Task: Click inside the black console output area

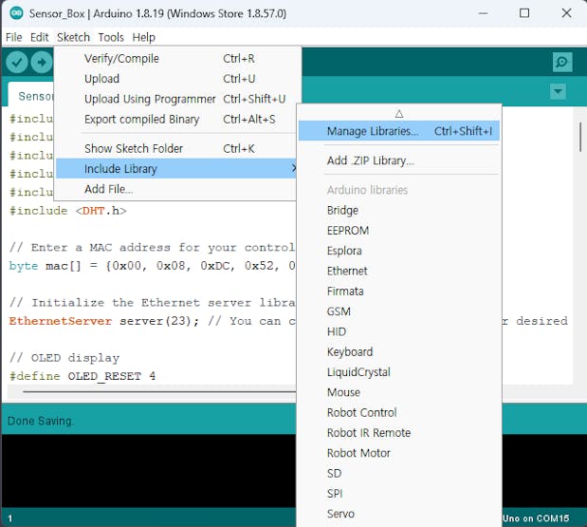Action: pyautogui.click(x=149, y=471)
